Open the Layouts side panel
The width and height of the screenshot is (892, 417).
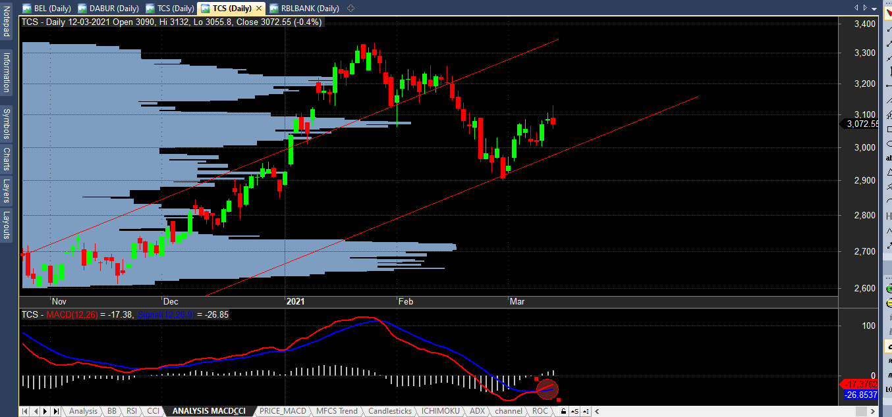click(x=6, y=225)
